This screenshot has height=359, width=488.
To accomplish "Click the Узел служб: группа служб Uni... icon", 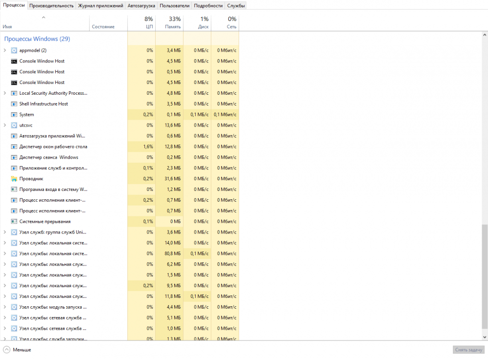I will pos(14,232).
